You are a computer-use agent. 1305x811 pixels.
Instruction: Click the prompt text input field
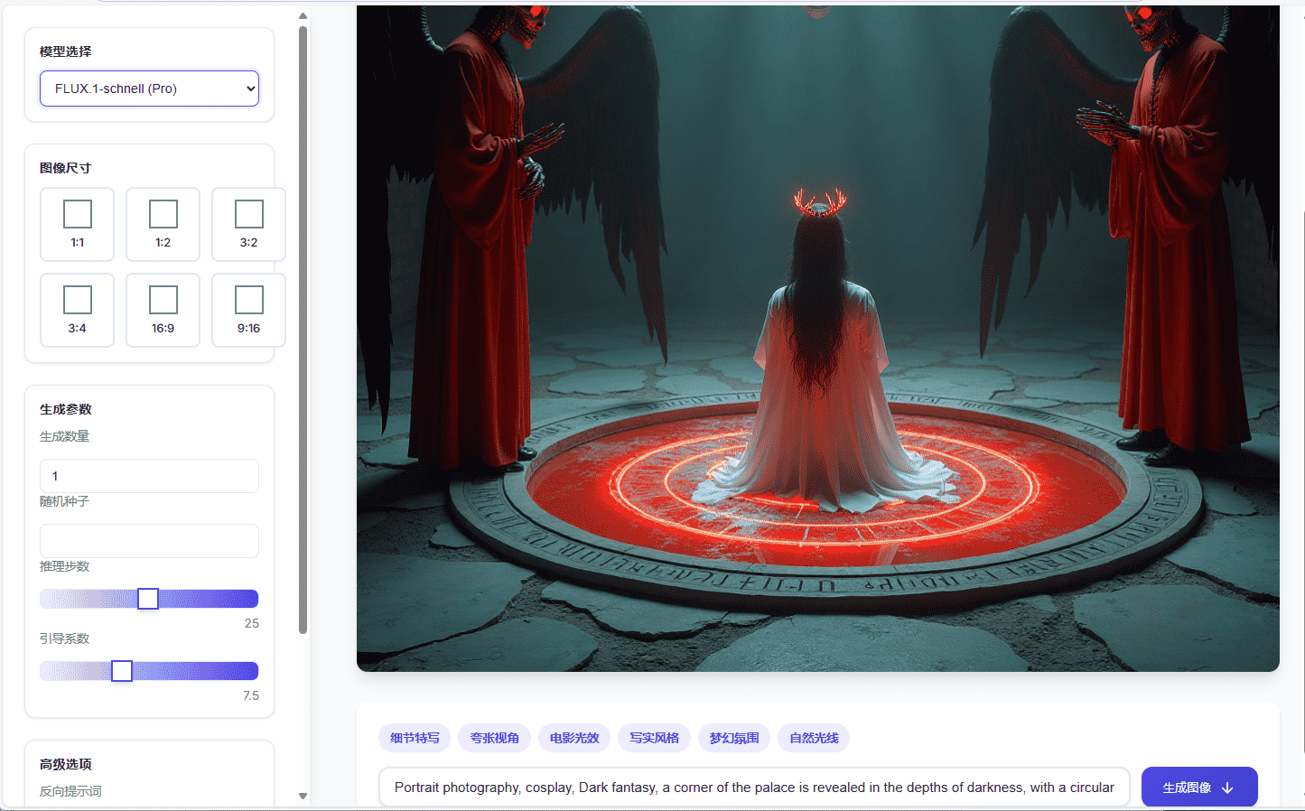[x=754, y=788]
